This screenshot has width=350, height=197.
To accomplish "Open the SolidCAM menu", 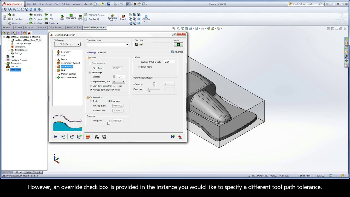I will [x=66, y=4].
